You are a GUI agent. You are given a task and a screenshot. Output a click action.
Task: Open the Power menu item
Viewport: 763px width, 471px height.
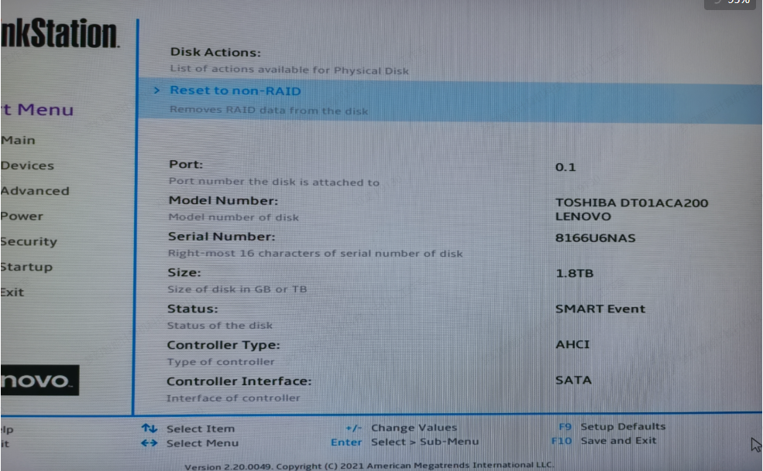(22, 217)
